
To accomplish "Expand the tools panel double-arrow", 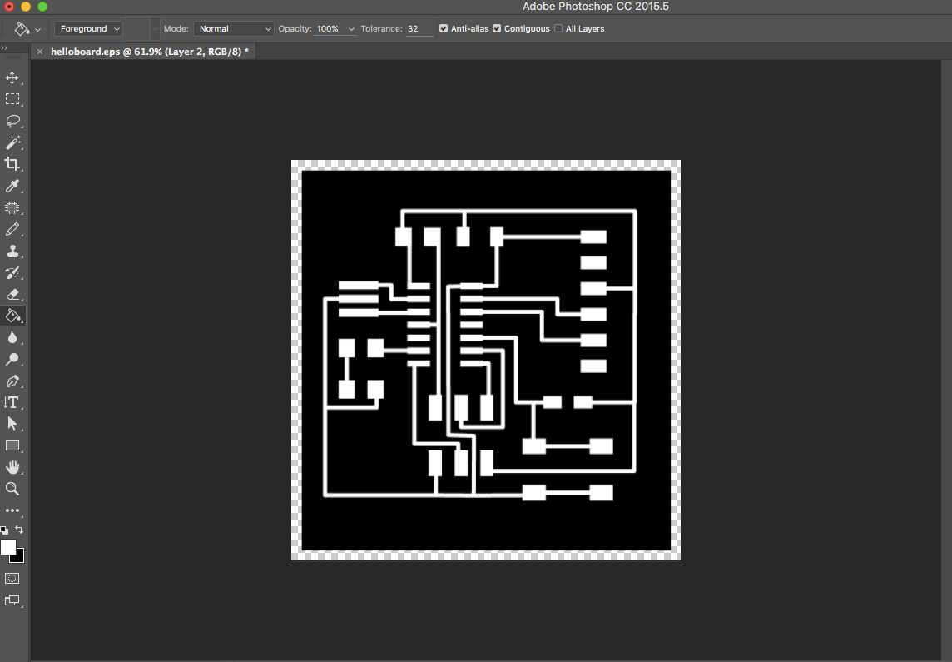I will (x=4, y=47).
